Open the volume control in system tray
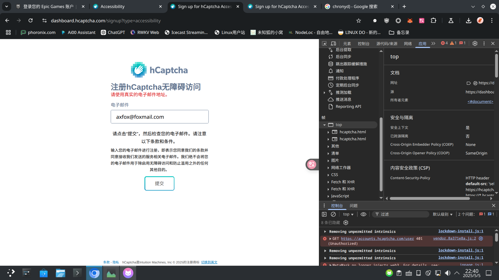 coord(448,273)
